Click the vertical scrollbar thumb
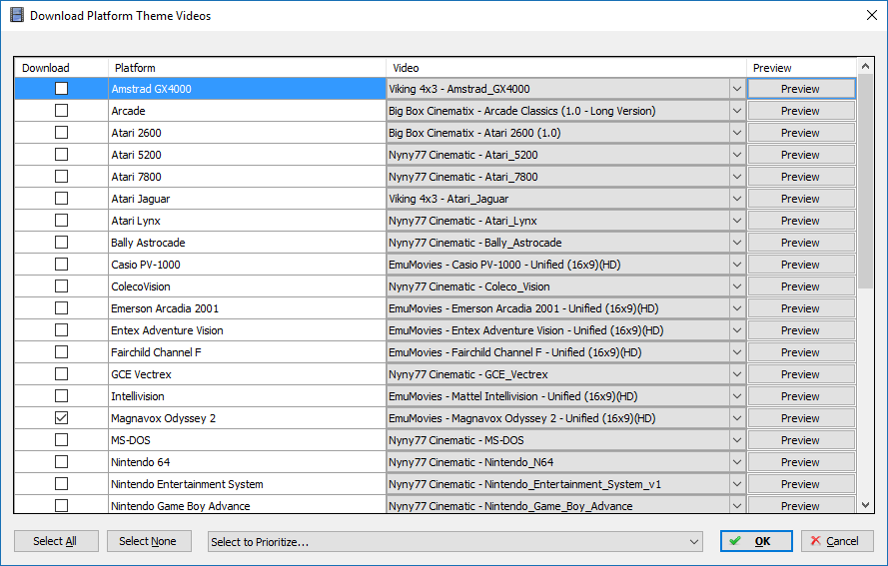Image resolution: width=888 pixels, height=566 pixels. click(865, 181)
